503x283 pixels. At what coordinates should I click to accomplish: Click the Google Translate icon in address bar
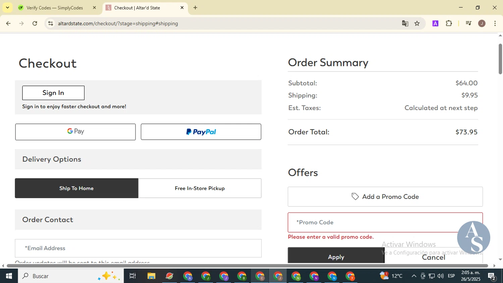pyautogui.click(x=405, y=23)
